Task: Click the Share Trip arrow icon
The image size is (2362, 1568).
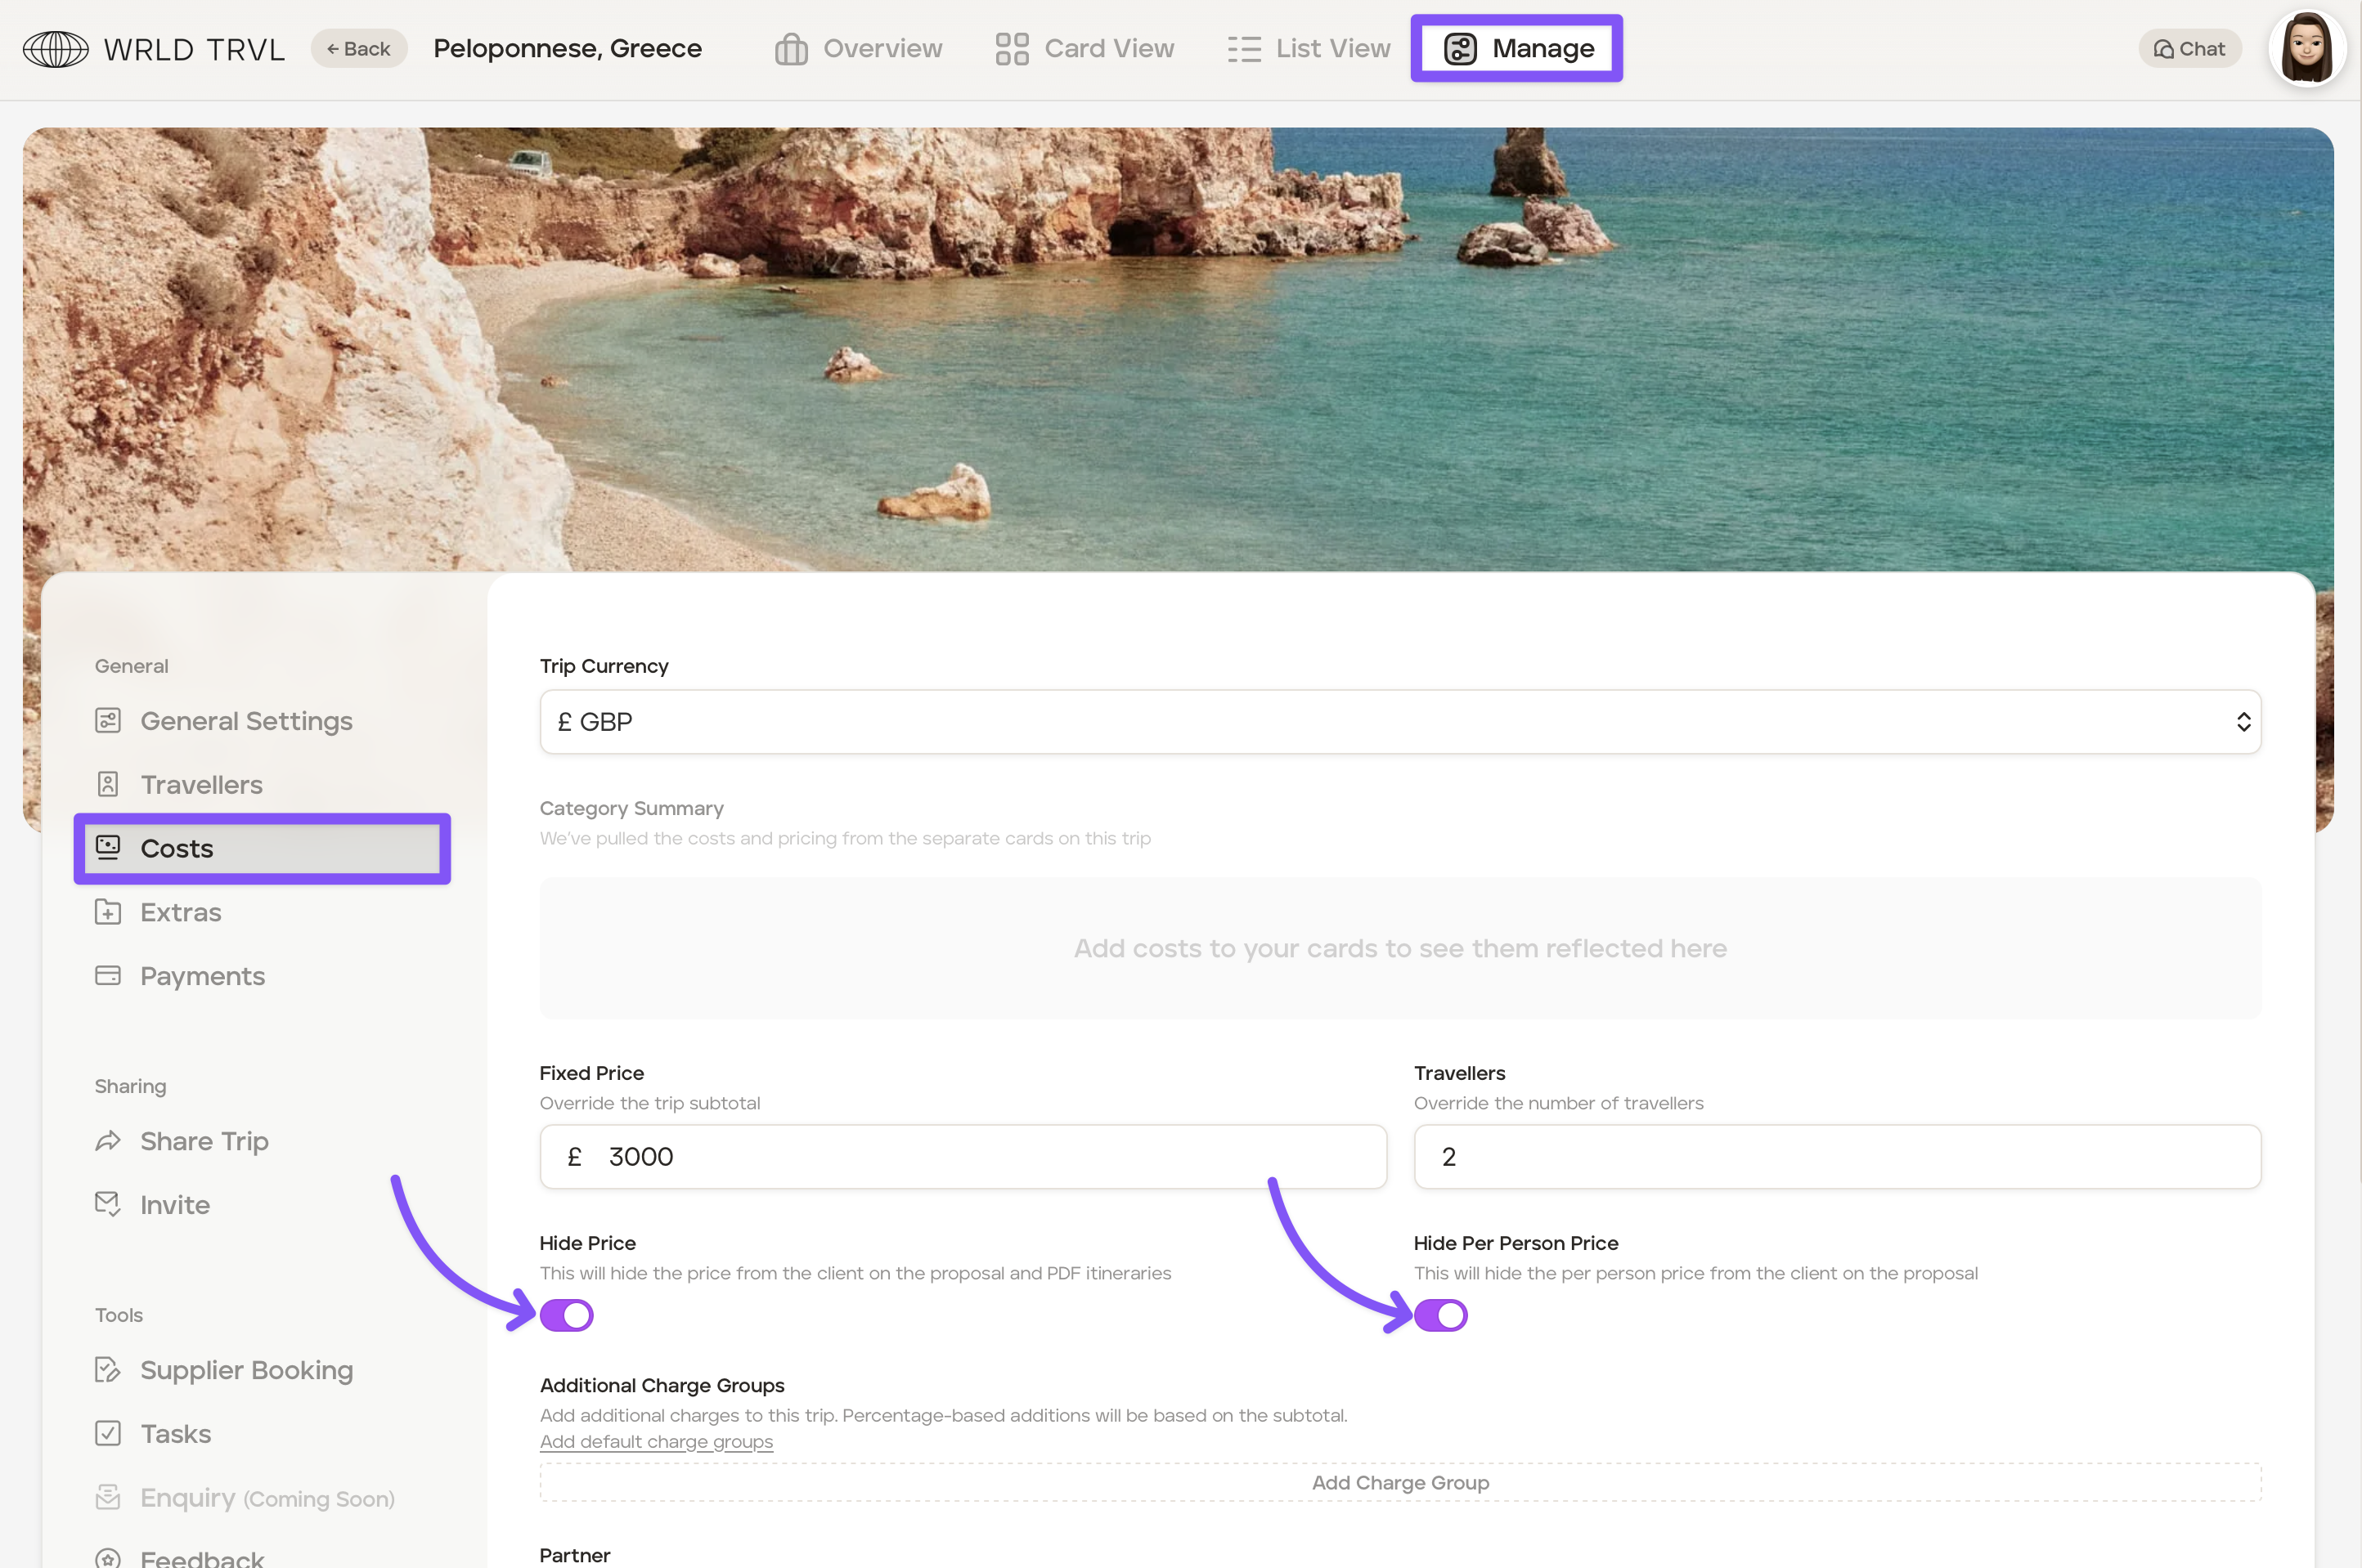Action: click(108, 1141)
